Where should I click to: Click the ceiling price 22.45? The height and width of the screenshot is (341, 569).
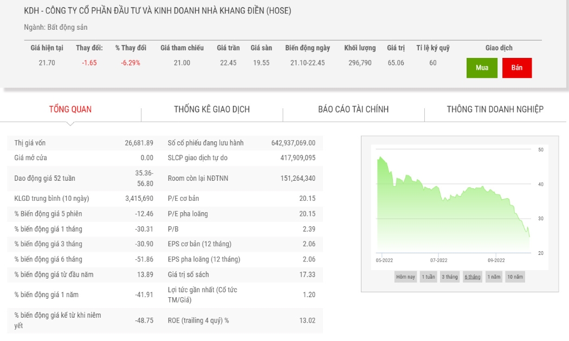(228, 63)
